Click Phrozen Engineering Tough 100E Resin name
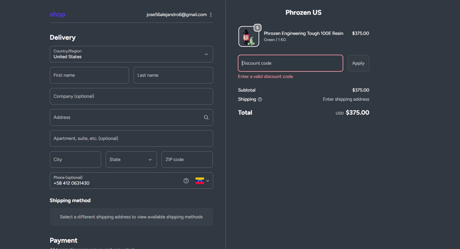The height and width of the screenshot is (249, 460). (x=304, y=33)
